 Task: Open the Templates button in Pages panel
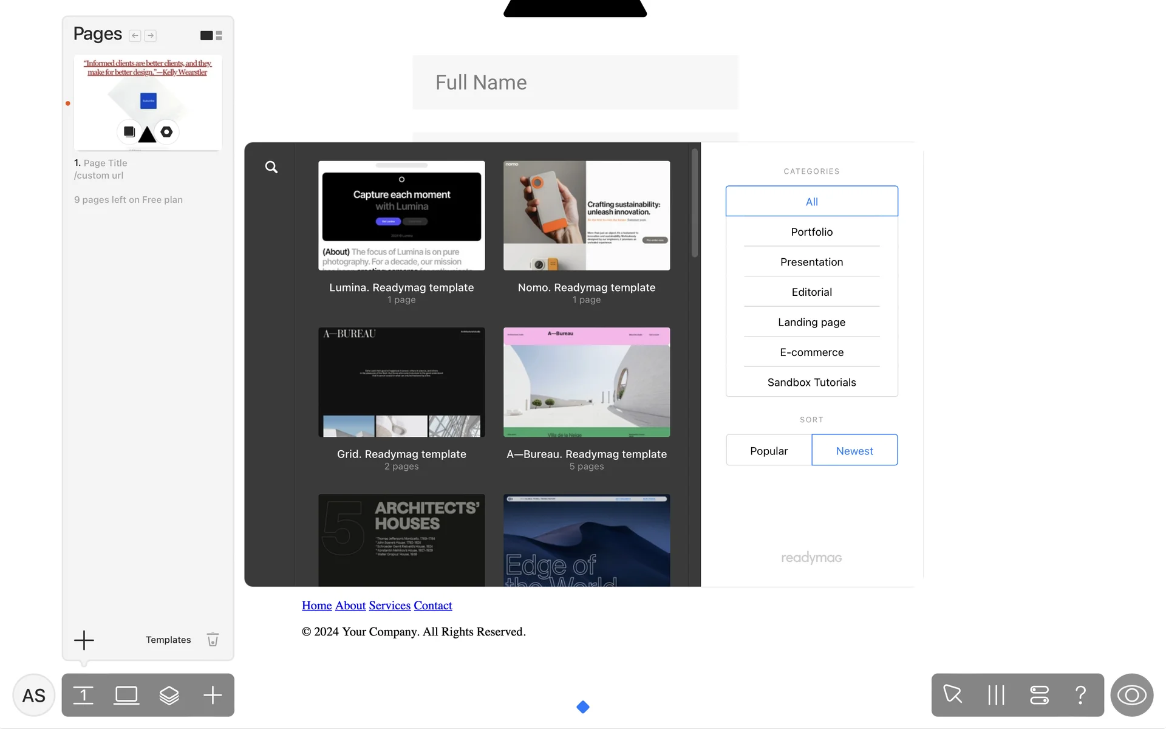tap(168, 640)
